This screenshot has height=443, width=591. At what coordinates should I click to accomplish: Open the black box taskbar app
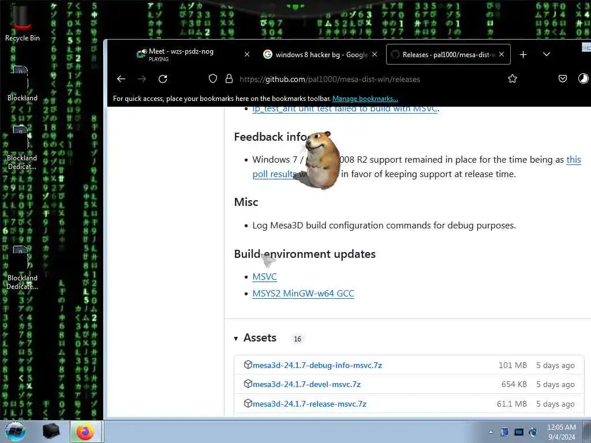click(51, 431)
